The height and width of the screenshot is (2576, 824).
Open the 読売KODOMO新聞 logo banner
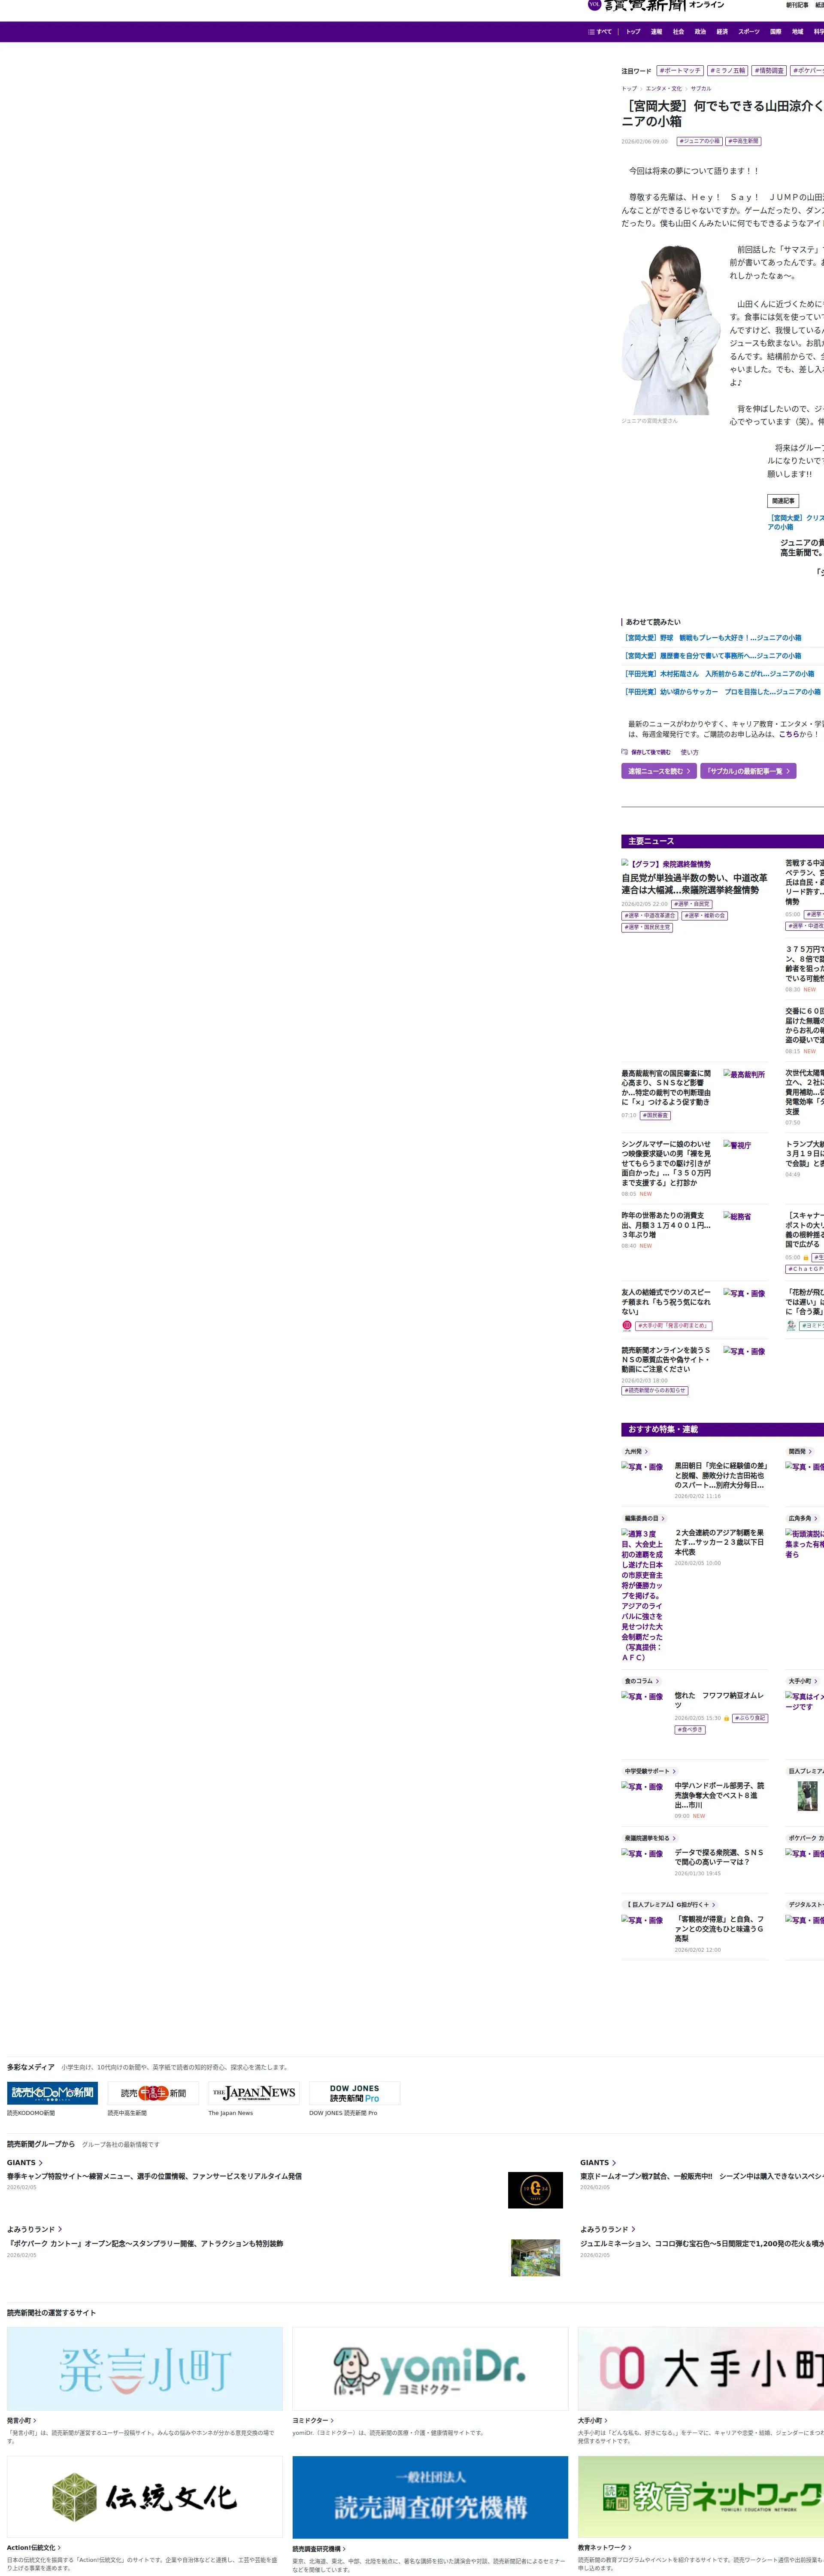click(x=52, y=2093)
